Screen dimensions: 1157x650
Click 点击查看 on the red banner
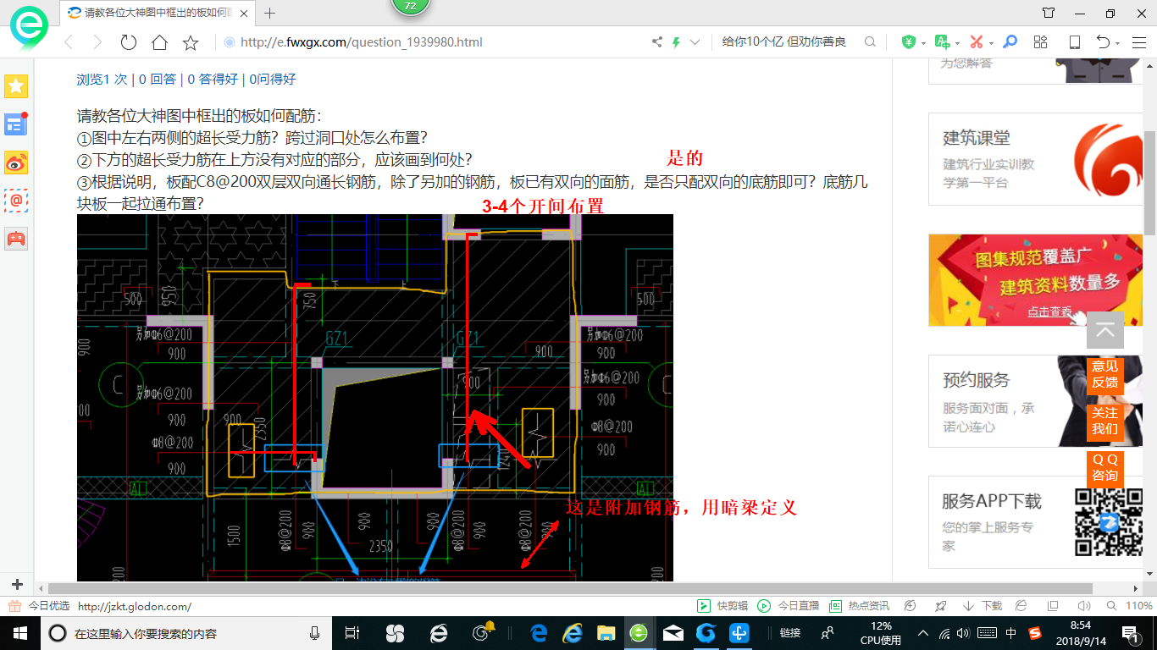[1049, 312]
